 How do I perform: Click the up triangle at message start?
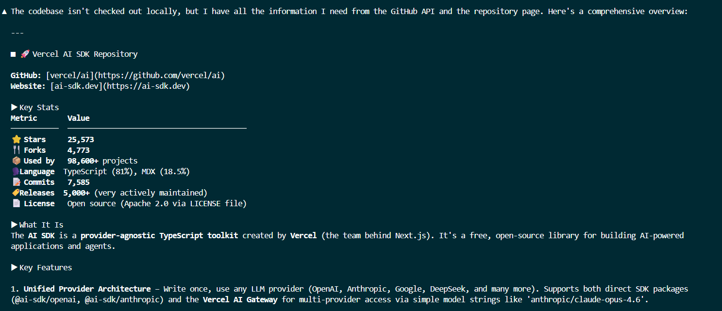pyautogui.click(x=4, y=12)
